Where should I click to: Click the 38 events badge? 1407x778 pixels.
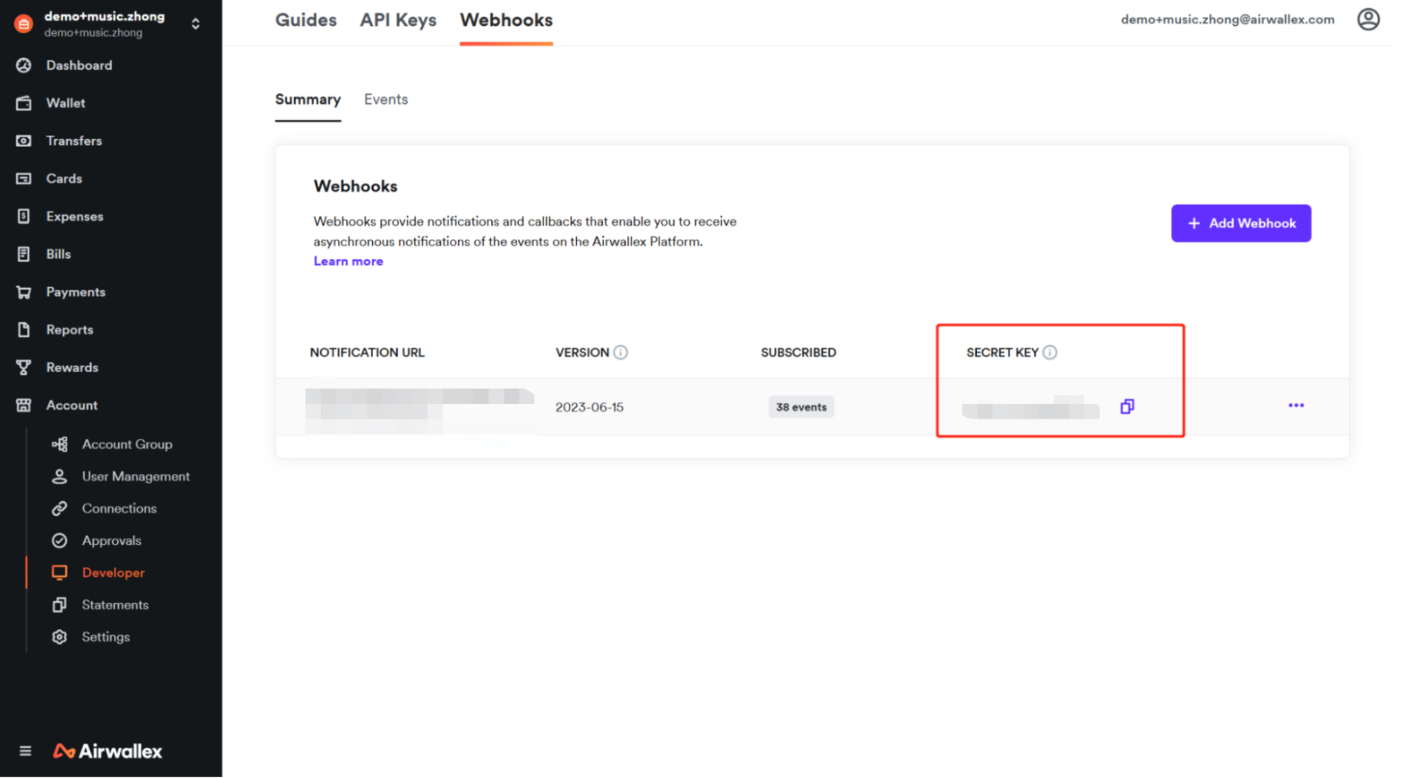[801, 407]
